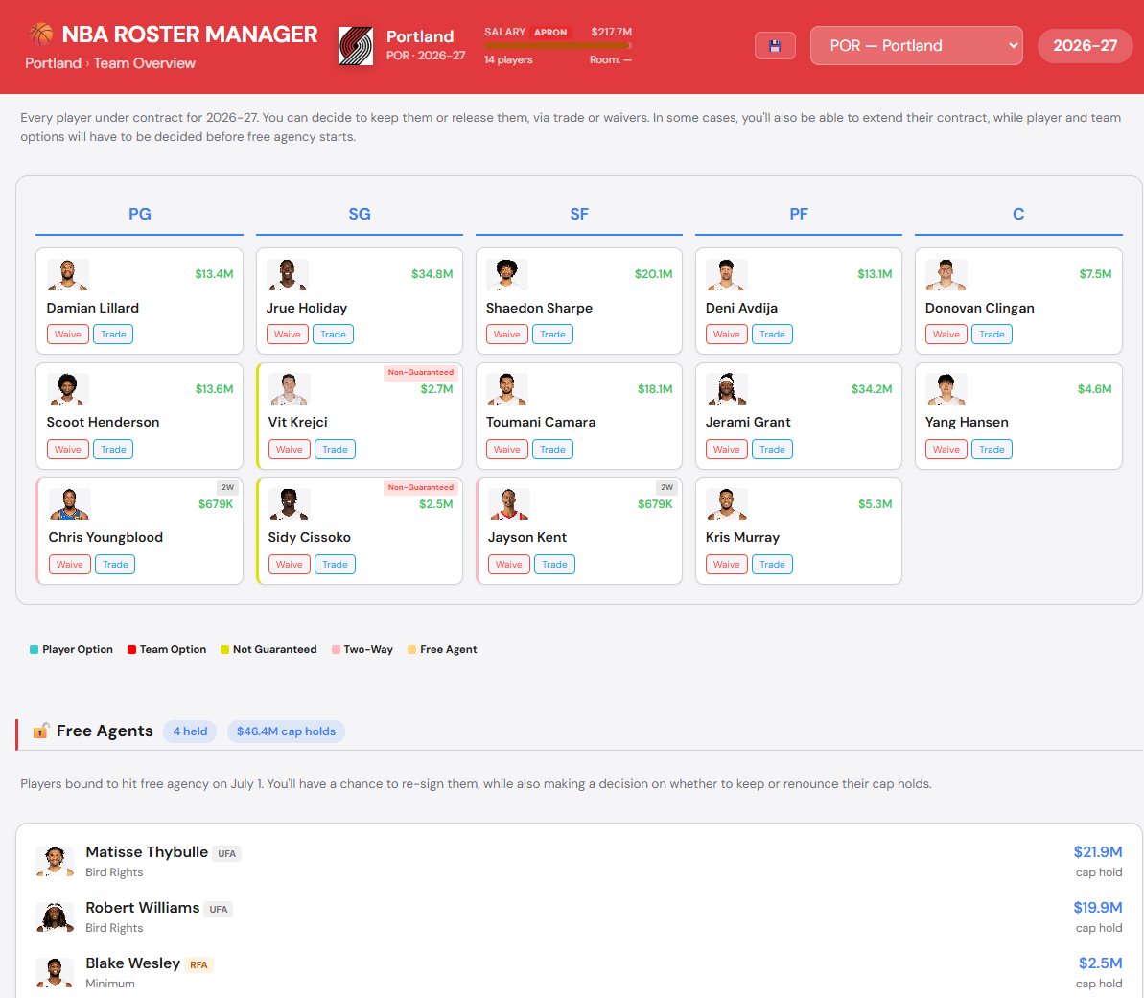Click Matisse Thybulle's $21.9M cap hold
The image size is (1144, 998).
pyautogui.click(x=1097, y=852)
